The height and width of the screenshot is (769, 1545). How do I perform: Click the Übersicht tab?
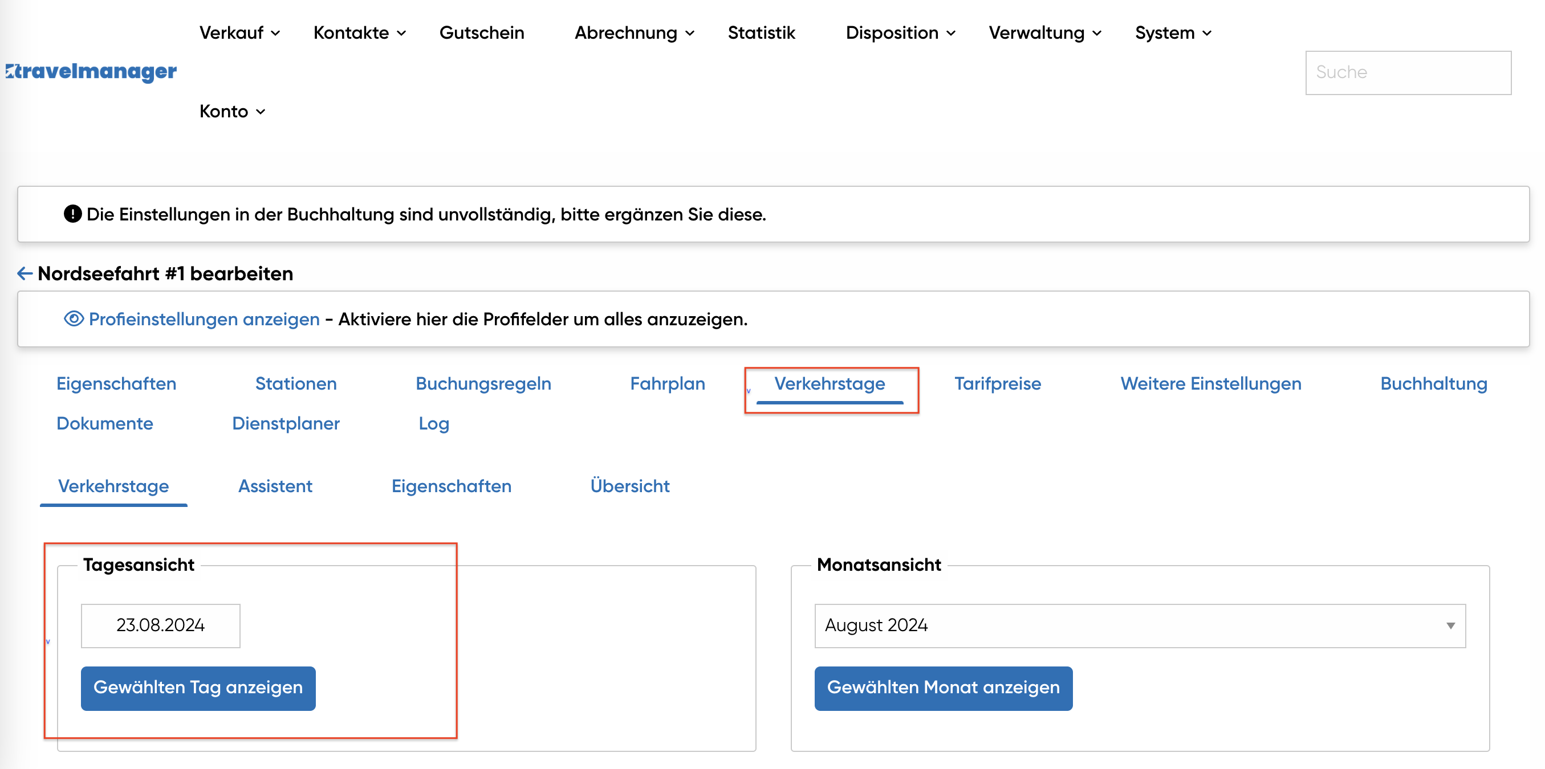click(629, 485)
